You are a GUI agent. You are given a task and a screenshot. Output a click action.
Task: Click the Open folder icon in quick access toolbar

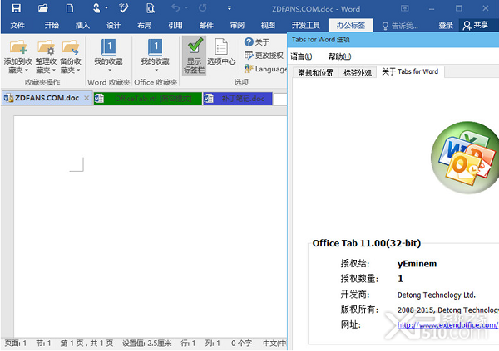click(43, 8)
